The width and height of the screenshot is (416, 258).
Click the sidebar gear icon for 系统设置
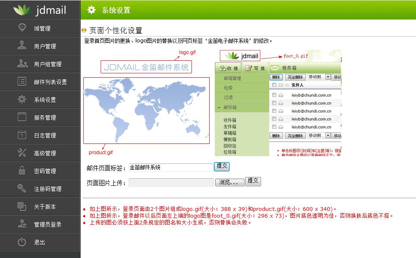tap(22, 99)
